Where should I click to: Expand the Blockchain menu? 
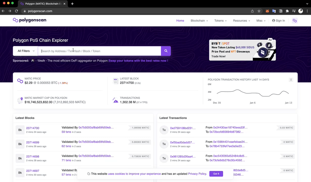pyautogui.click(x=199, y=21)
